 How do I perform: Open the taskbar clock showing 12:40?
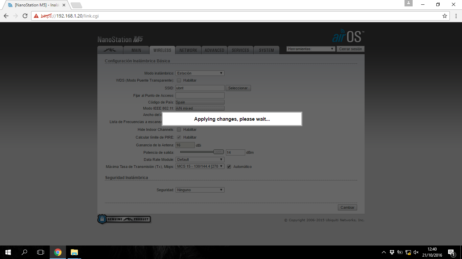pos(432,252)
